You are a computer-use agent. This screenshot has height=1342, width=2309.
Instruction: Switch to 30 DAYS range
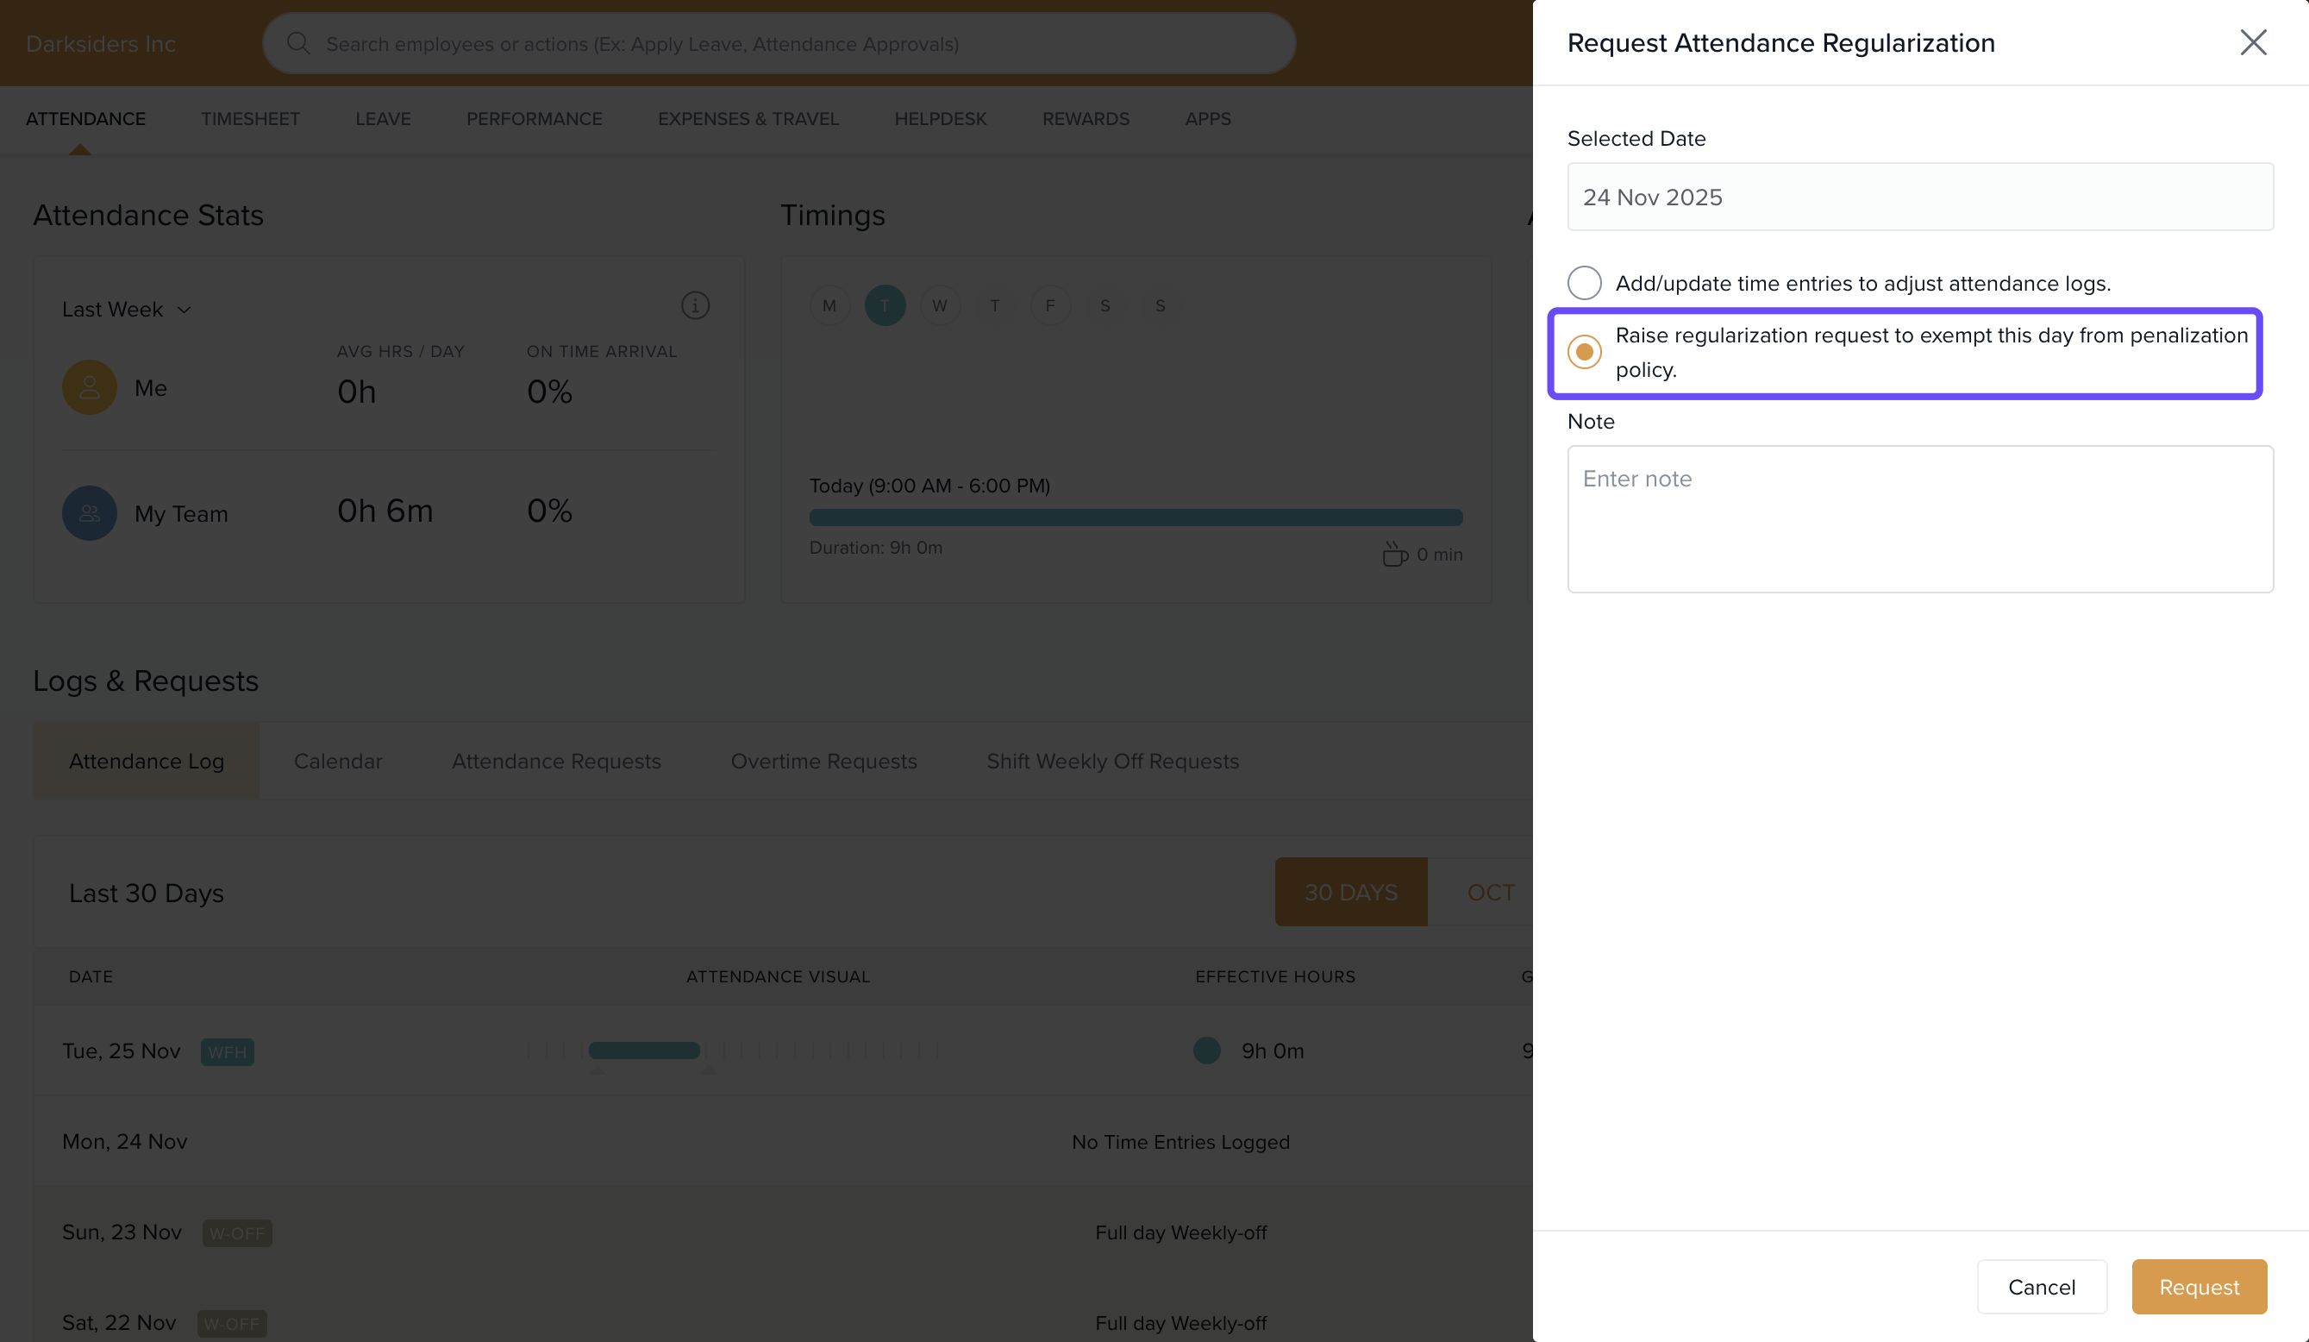coord(1350,892)
